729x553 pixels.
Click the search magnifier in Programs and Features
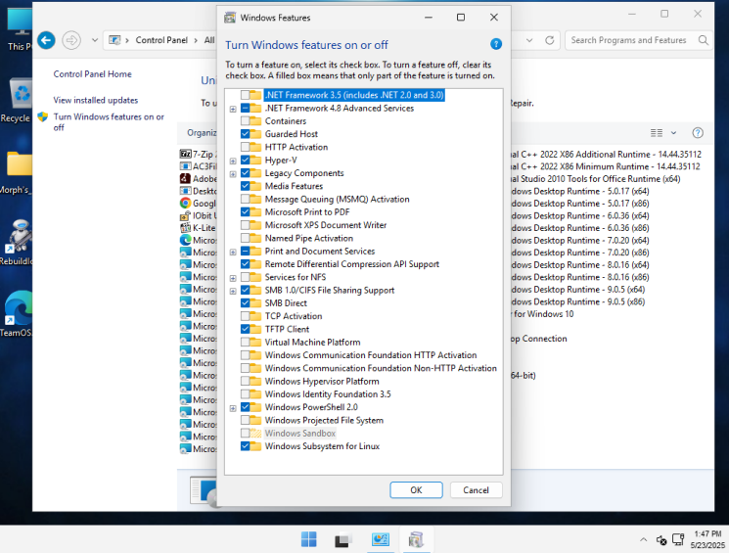(703, 40)
